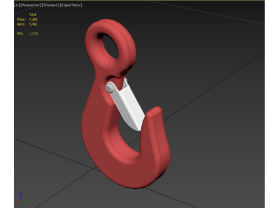Click the XYZ axis tripod gizmo
Image resolution: width=278 pixels, height=208 pixels.
tap(23, 198)
